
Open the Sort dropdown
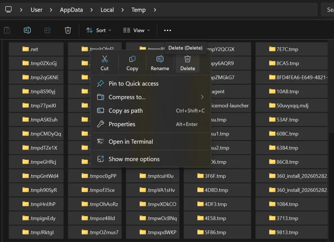click(x=99, y=30)
